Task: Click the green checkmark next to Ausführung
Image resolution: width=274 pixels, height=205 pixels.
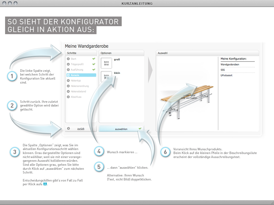Action: [94, 70]
